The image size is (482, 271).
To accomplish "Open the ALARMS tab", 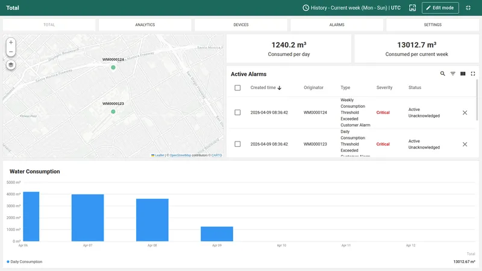I will [337, 25].
